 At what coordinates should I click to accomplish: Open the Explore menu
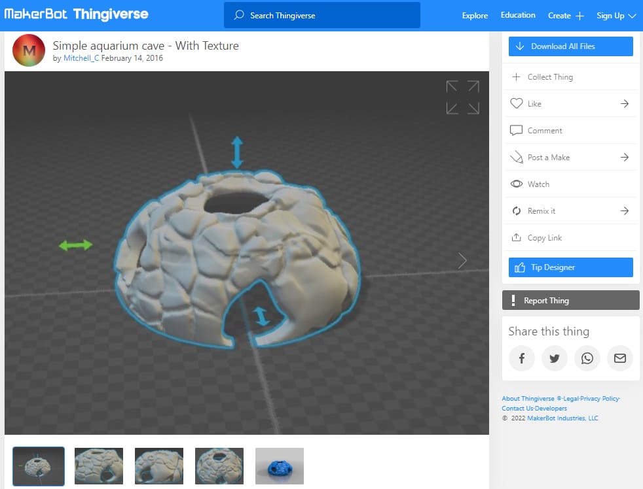coord(474,15)
